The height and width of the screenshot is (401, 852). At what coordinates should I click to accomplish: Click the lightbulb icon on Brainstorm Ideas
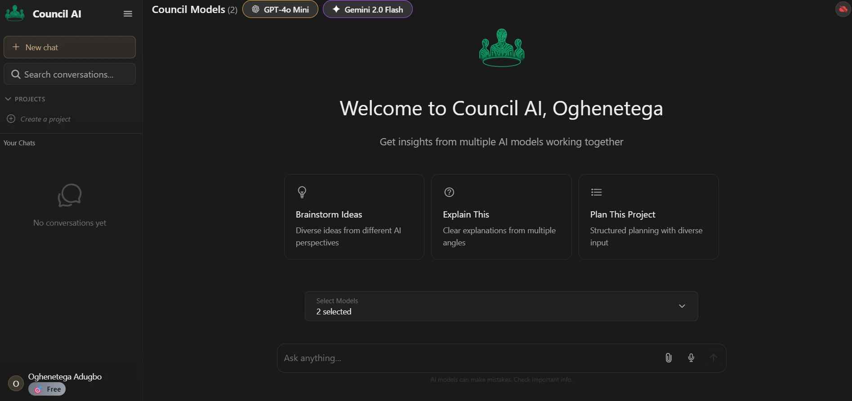[x=302, y=192]
